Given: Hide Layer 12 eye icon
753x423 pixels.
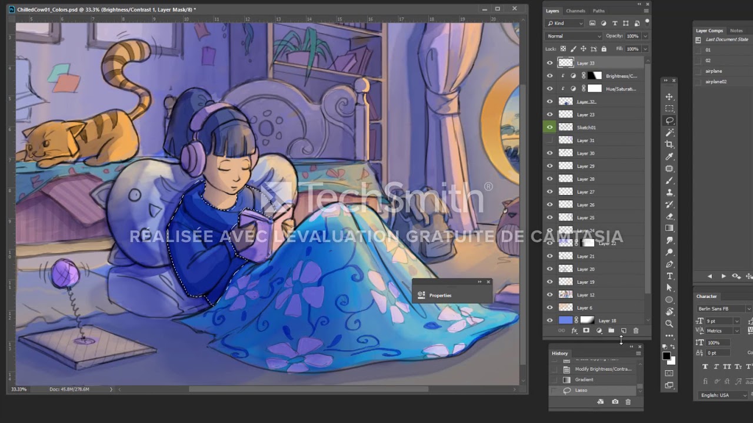Looking at the screenshot, I should coord(550,294).
